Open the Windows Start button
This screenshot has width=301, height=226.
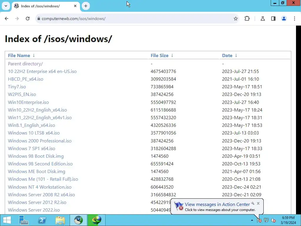click(x=7, y=220)
